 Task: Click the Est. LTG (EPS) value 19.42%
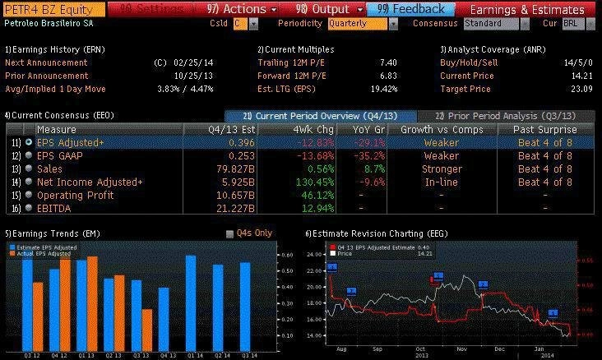click(x=384, y=89)
